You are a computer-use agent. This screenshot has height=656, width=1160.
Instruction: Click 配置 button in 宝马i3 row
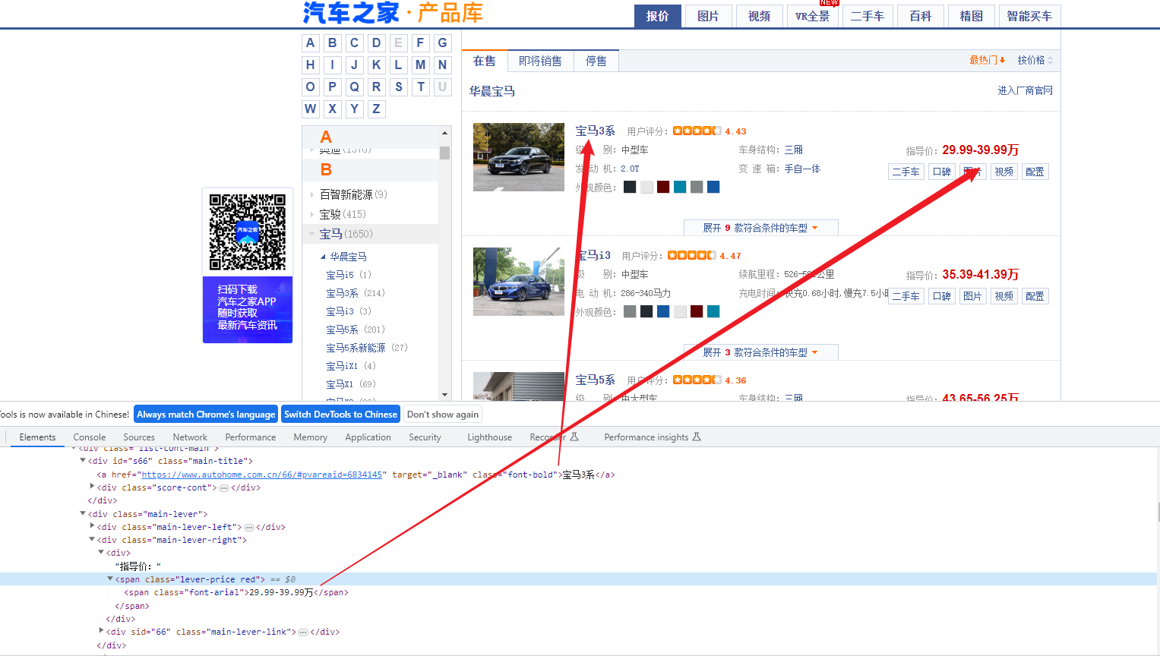pyautogui.click(x=1035, y=296)
